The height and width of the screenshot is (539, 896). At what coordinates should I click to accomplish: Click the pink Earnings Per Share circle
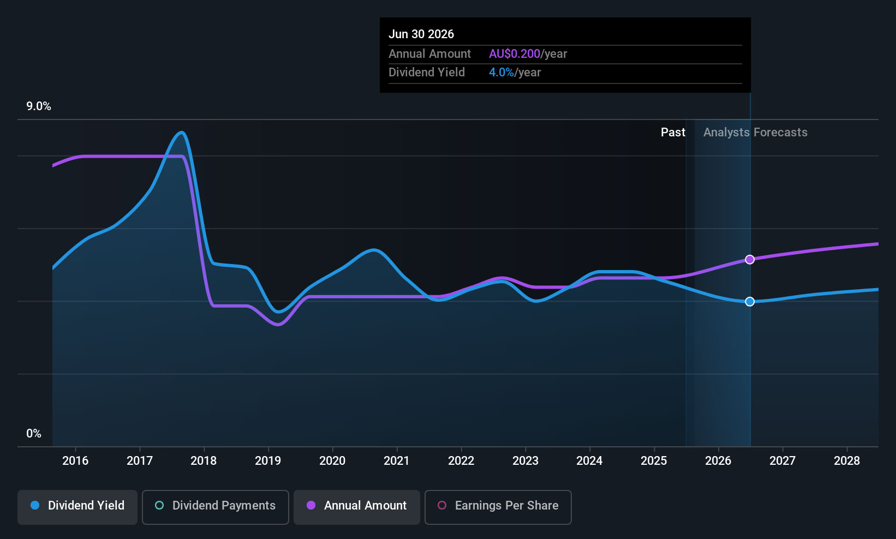pyautogui.click(x=442, y=505)
